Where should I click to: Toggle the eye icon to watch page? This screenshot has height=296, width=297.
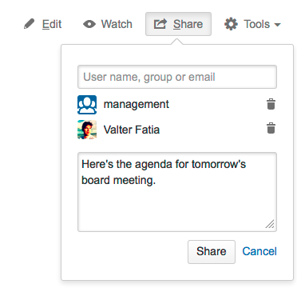89,24
